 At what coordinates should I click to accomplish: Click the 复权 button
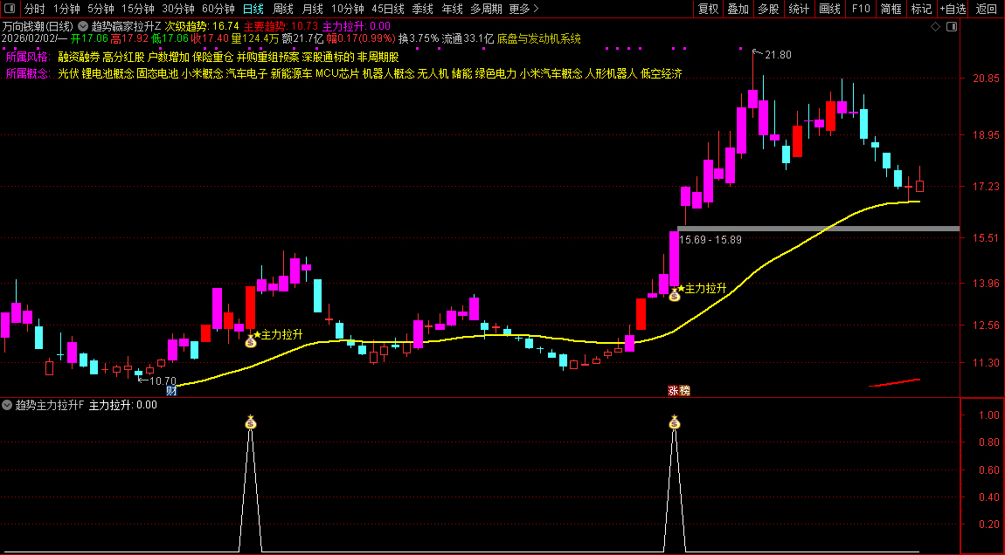pos(708,9)
